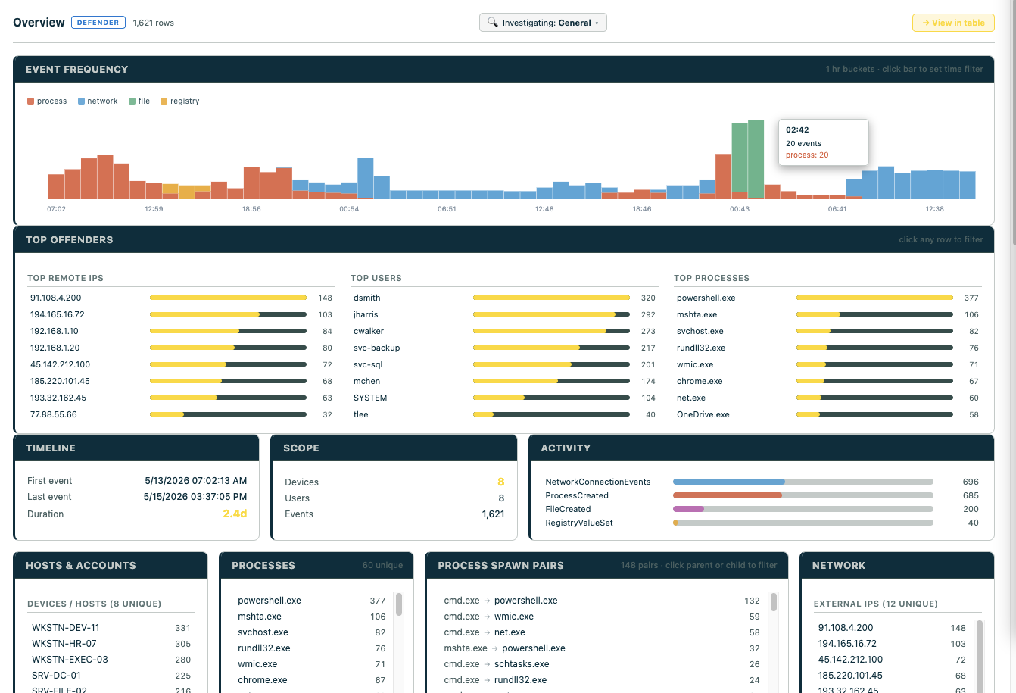The image size is (1016, 693).
Task: Select 192.168.1.10 in Top Remote IPs
Action: click(181, 331)
